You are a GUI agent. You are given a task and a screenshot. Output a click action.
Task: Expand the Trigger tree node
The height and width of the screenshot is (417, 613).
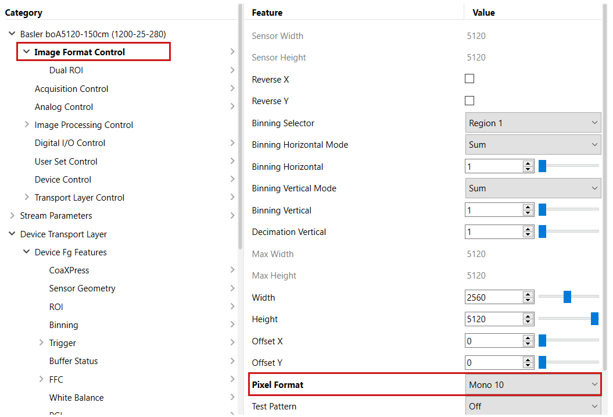(41, 343)
